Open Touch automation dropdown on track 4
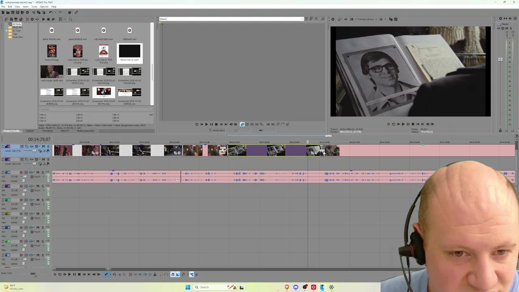 pyautogui.click(x=44, y=176)
